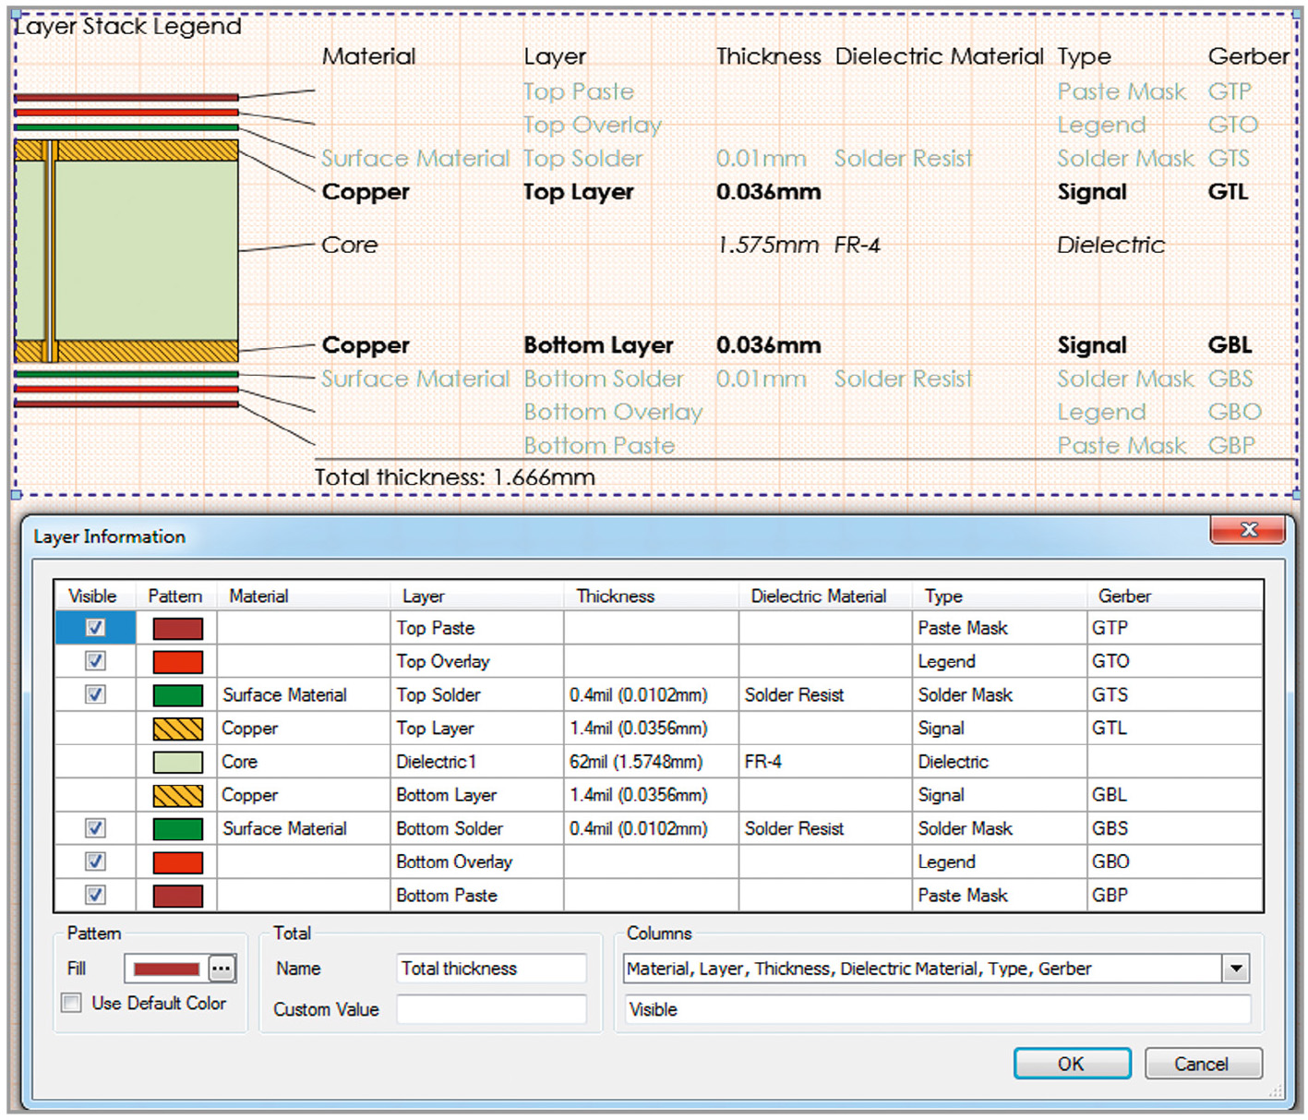Image resolution: width=1308 pixels, height=1120 pixels.
Task: Open fill pattern browse ellipsis button
Action: point(222,969)
